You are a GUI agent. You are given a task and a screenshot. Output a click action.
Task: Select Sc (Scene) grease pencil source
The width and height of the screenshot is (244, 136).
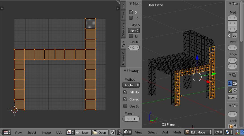[x=230, y=83]
